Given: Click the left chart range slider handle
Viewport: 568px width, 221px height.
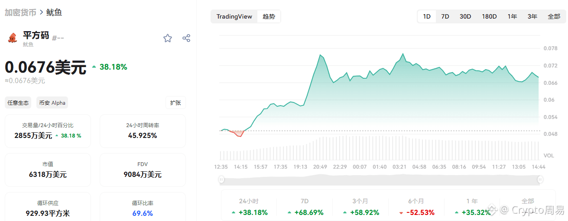Looking at the screenshot, I should click(222, 179).
